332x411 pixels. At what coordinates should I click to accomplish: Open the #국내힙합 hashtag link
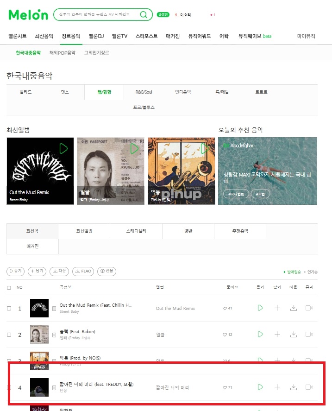click(236, 194)
